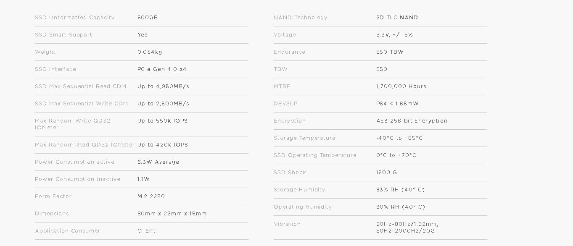
Task: Click the AES 256-bit Encryption value
Action: coord(412,121)
